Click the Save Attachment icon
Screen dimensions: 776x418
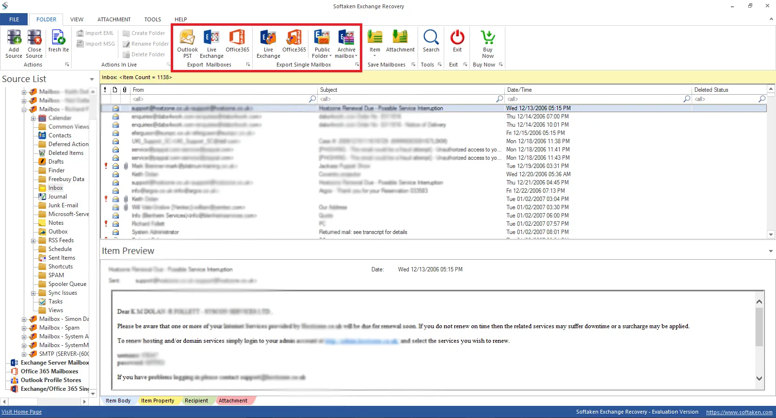(400, 41)
